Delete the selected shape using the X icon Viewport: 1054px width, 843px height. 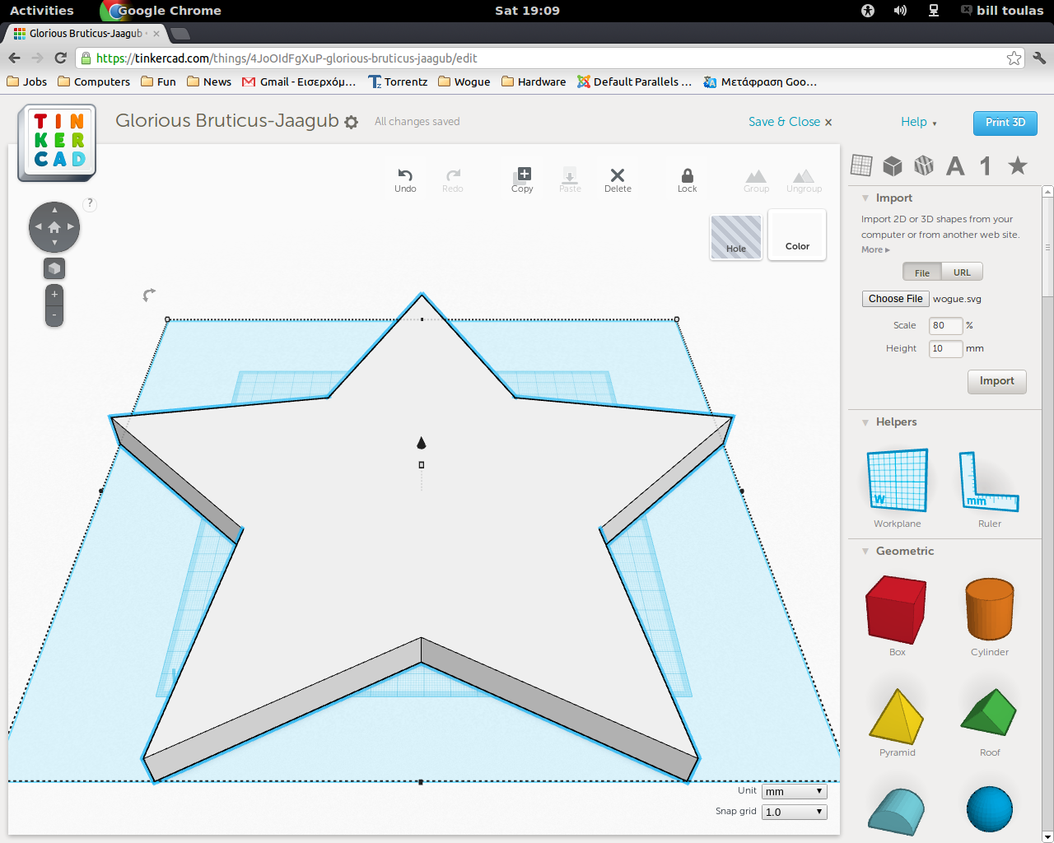click(x=618, y=179)
